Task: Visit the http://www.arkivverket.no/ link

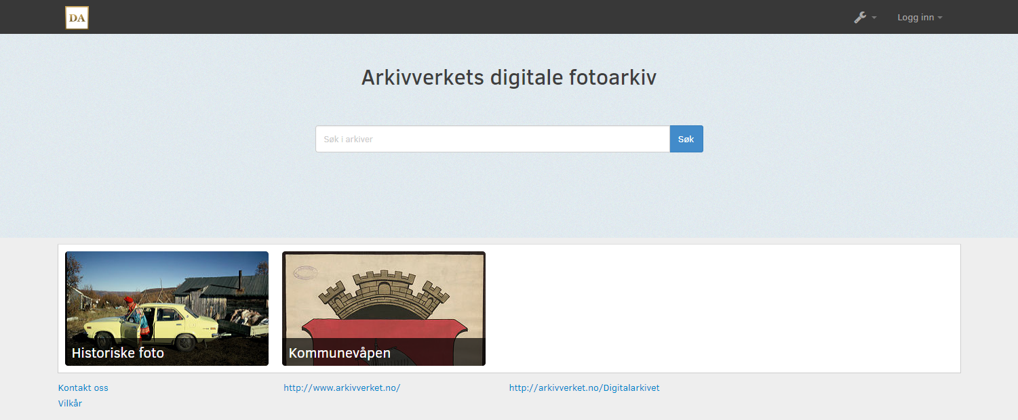Action: click(x=342, y=388)
